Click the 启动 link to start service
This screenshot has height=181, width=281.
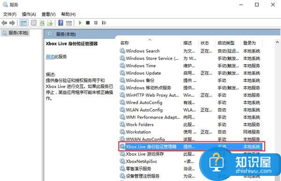[x=50, y=57]
